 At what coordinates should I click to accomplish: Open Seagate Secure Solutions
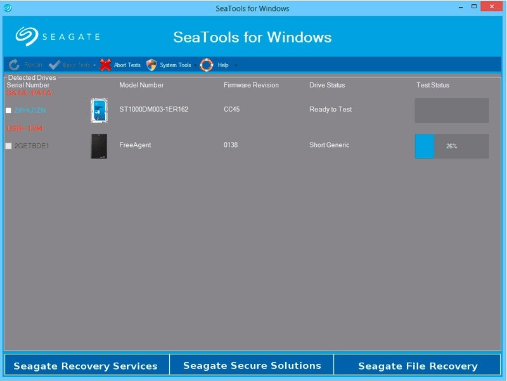252,365
